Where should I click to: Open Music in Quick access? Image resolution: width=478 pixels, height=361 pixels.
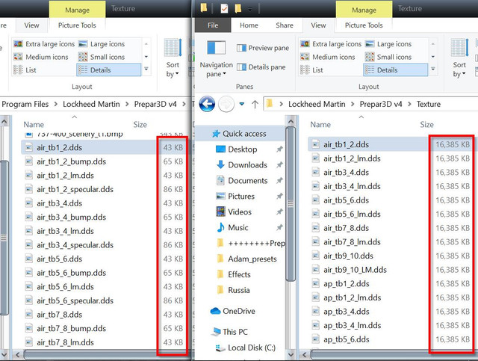tap(238, 227)
